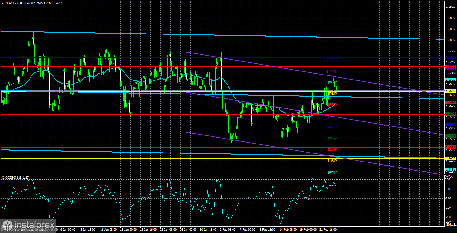Click the green 1.2604 price tag
Image resolution: width=457 pixels, height=233 pixels.
click(x=450, y=114)
